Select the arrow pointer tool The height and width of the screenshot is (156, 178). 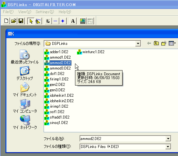[x=31, y=21]
